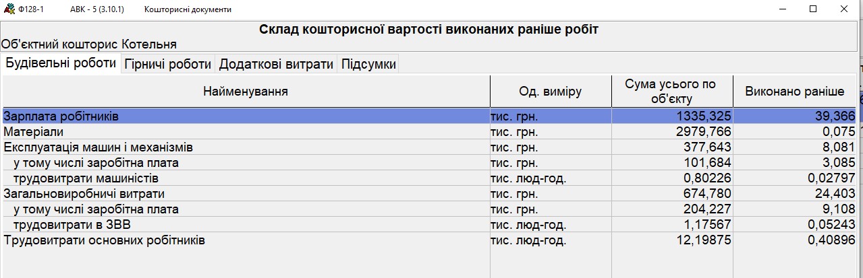Image resolution: width=863 pixels, height=278 pixels.
Task: Select the Матеріали row
Action: click(x=429, y=132)
